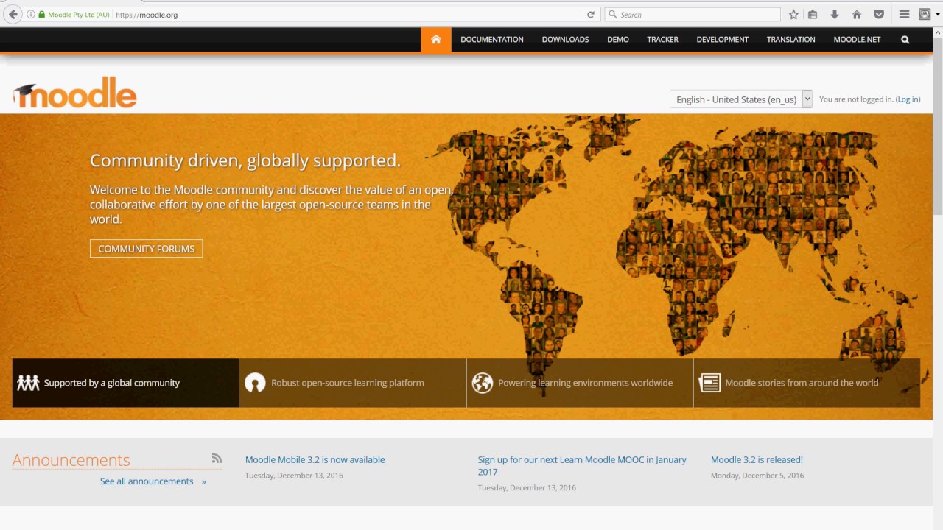Click the Announcements heading
943x530 pixels.
71,460
